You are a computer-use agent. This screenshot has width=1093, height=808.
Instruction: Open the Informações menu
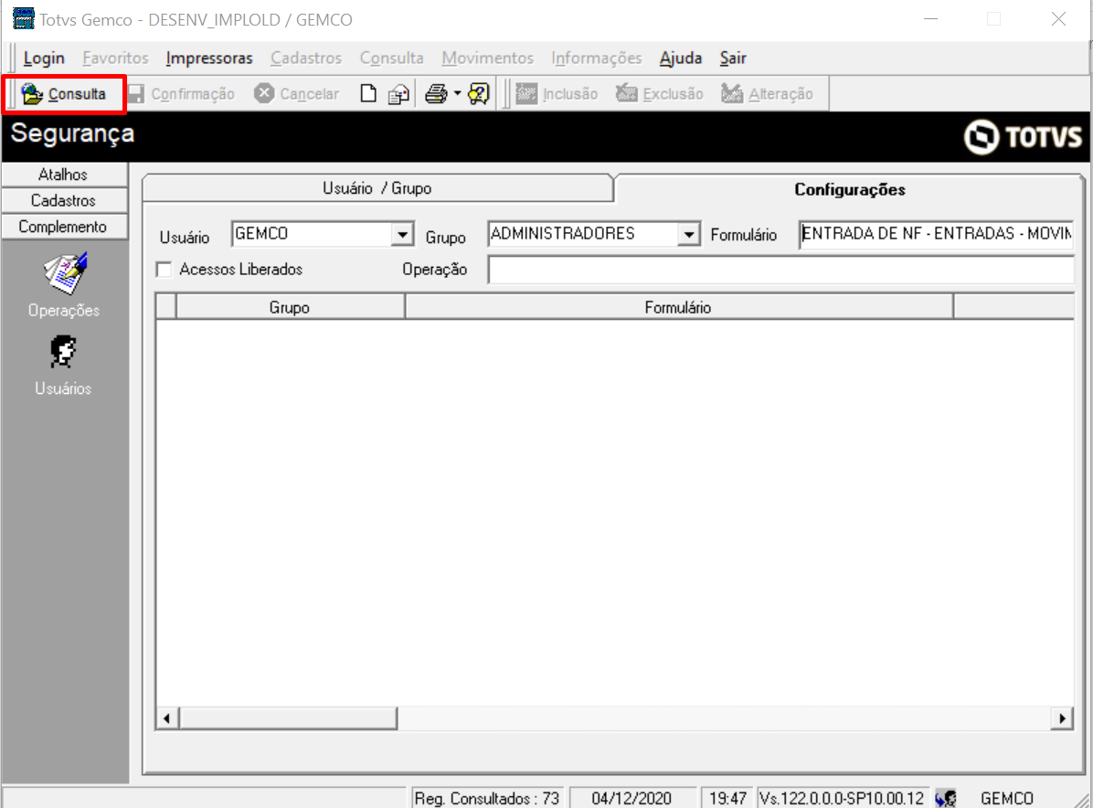(x=596, y=58)
